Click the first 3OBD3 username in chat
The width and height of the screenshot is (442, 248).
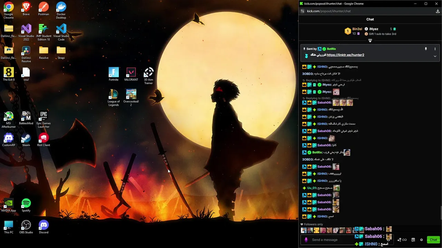(307, 74)
